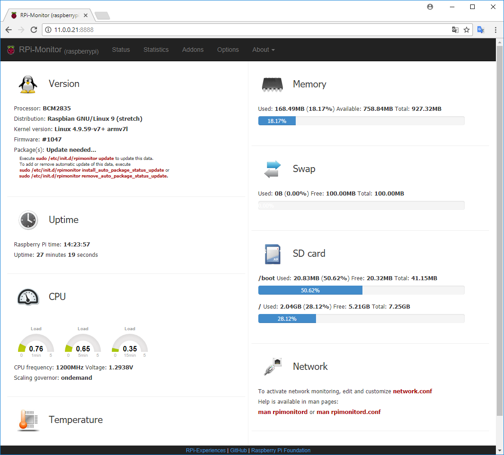Click 'Raspbian GNU/Linux 9 (stretch)' text
The image size is (504, 455).
[95, 119]
